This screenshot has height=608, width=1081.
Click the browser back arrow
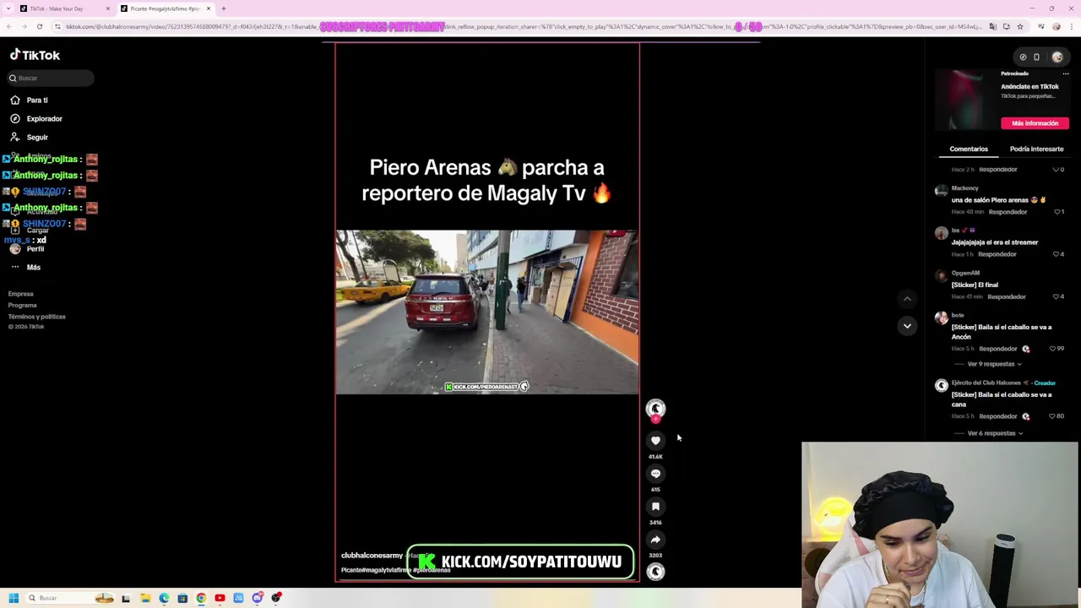pyautogui.click(x=8, y=27)
